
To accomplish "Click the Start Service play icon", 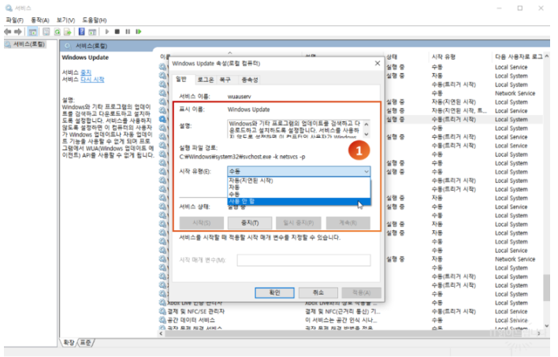I will [106, 32].
